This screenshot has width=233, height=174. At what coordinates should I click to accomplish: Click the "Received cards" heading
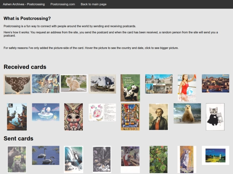coord(25,67)
